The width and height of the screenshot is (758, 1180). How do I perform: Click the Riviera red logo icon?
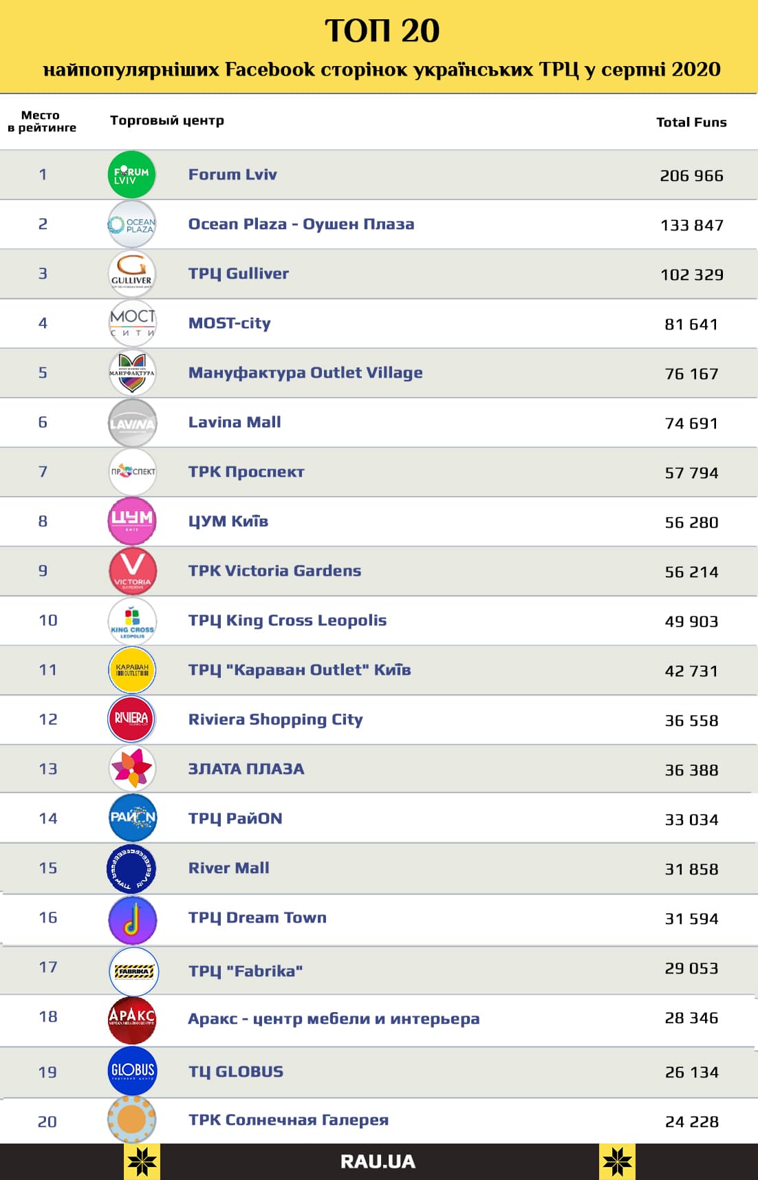click(x=132, y=719)
